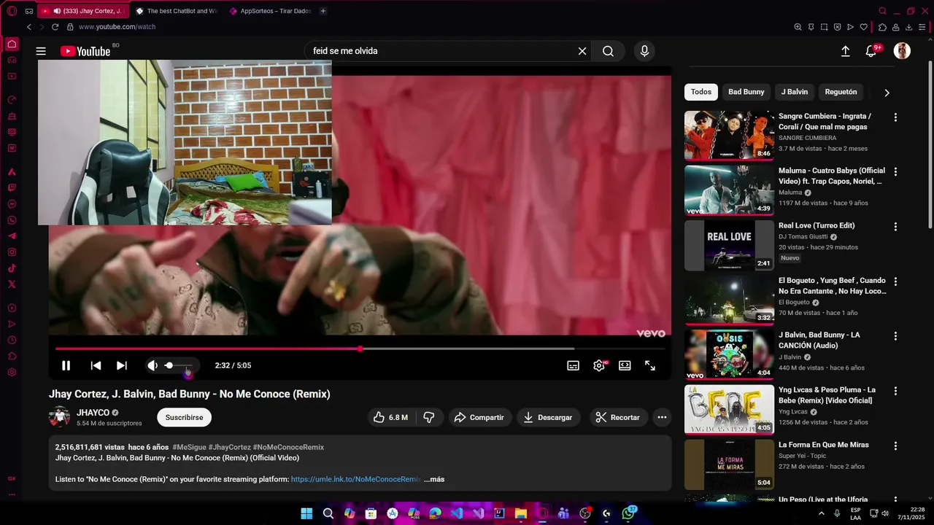The height and width of the screenshot is (525, 934).
Task: Open the Windows Start menu
Action: tap(306, 513)
